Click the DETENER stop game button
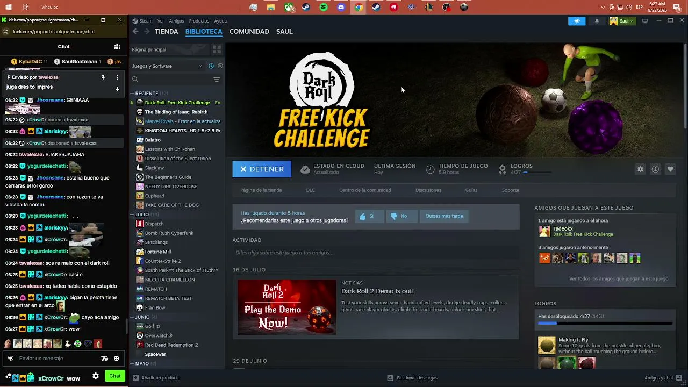Image resolution: width=688 pixels, height=387 pixels. (x=262, y=169)
